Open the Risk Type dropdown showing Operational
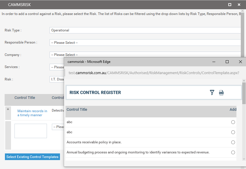 pos(145,30)
